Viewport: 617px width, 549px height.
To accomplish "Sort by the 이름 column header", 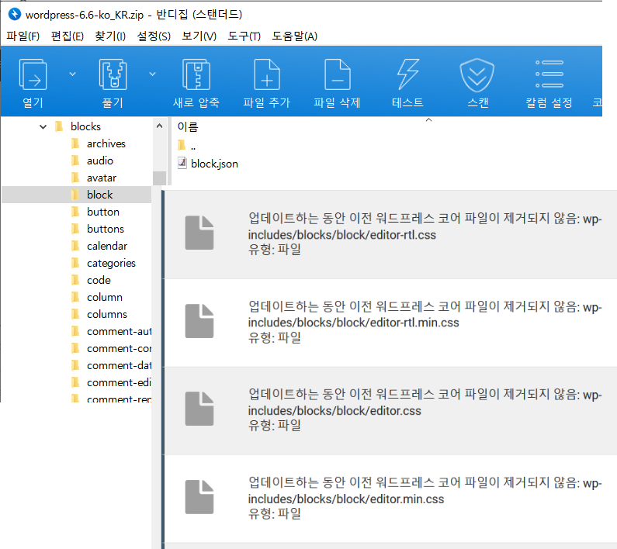I will pos(188,126).
